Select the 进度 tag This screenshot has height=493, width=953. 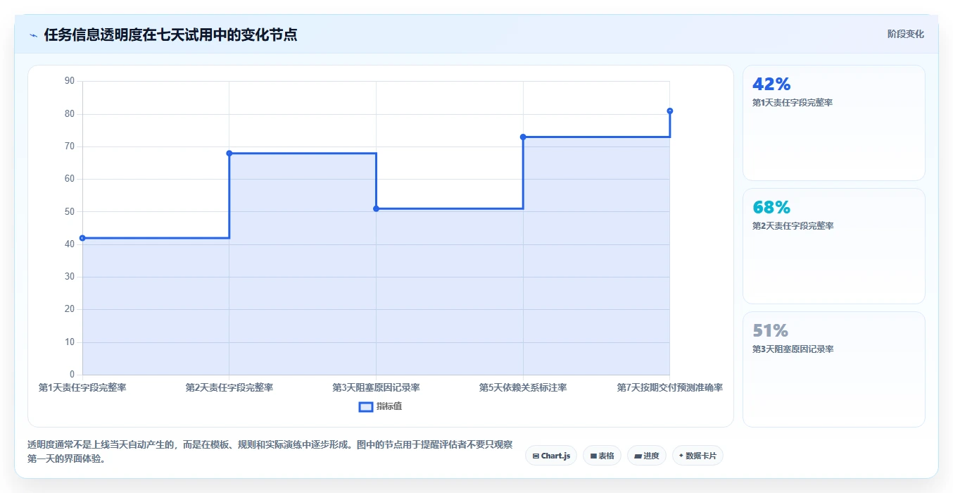coord(646,456)
